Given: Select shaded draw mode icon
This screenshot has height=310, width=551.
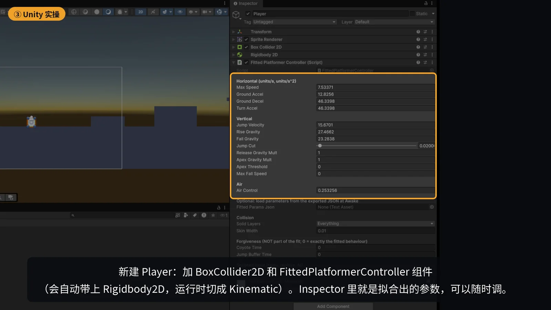Looking at the screenshot, I should point(108,12).
